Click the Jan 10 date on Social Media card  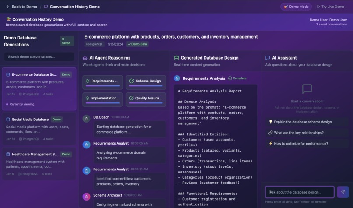coord(11,139)
